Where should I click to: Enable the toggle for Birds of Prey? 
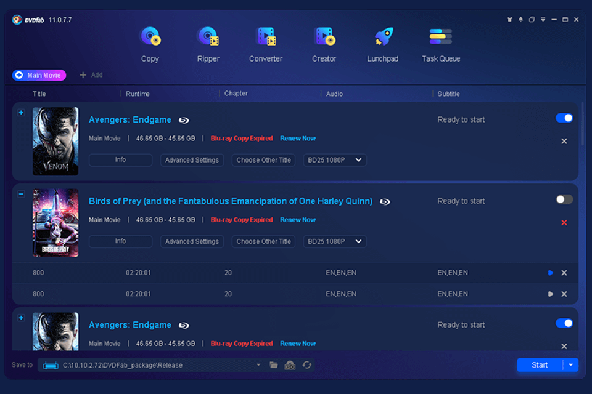564,199
